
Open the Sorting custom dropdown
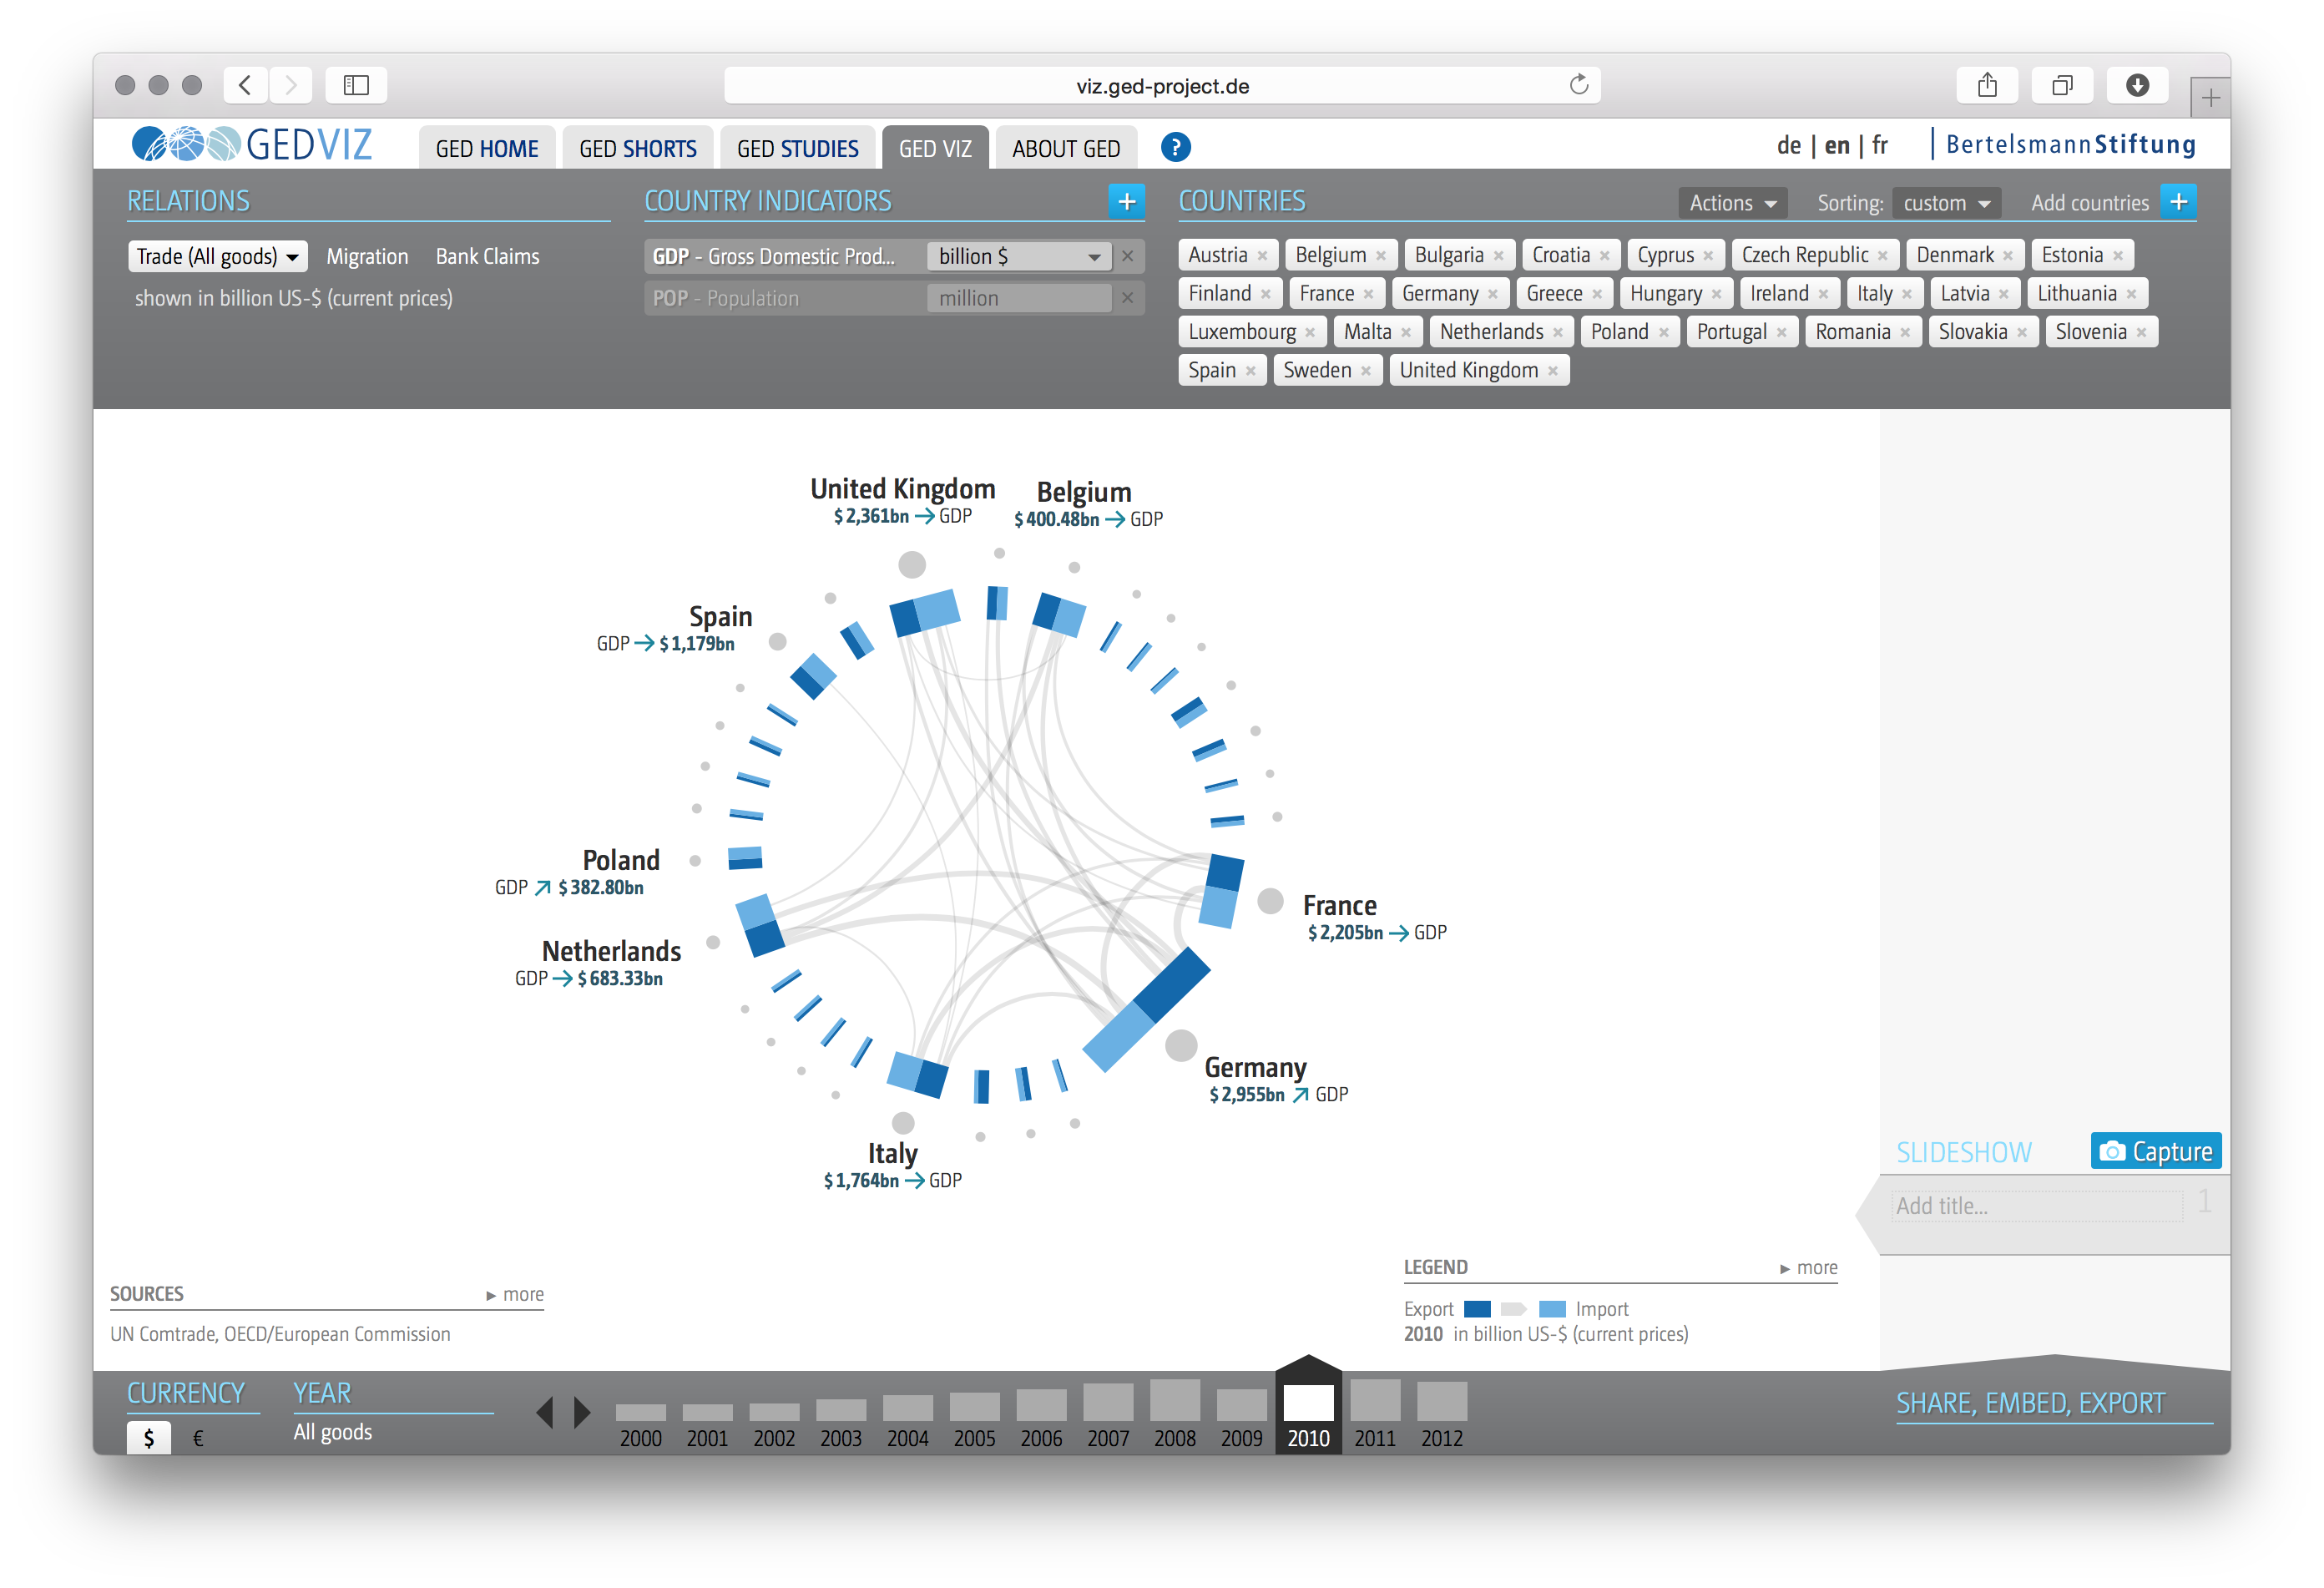pos(1945,203)
